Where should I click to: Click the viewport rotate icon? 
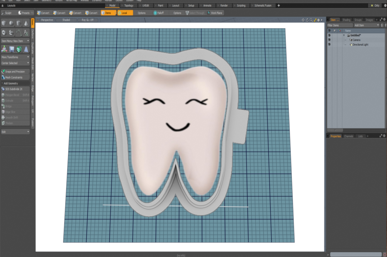pos(307,20)
